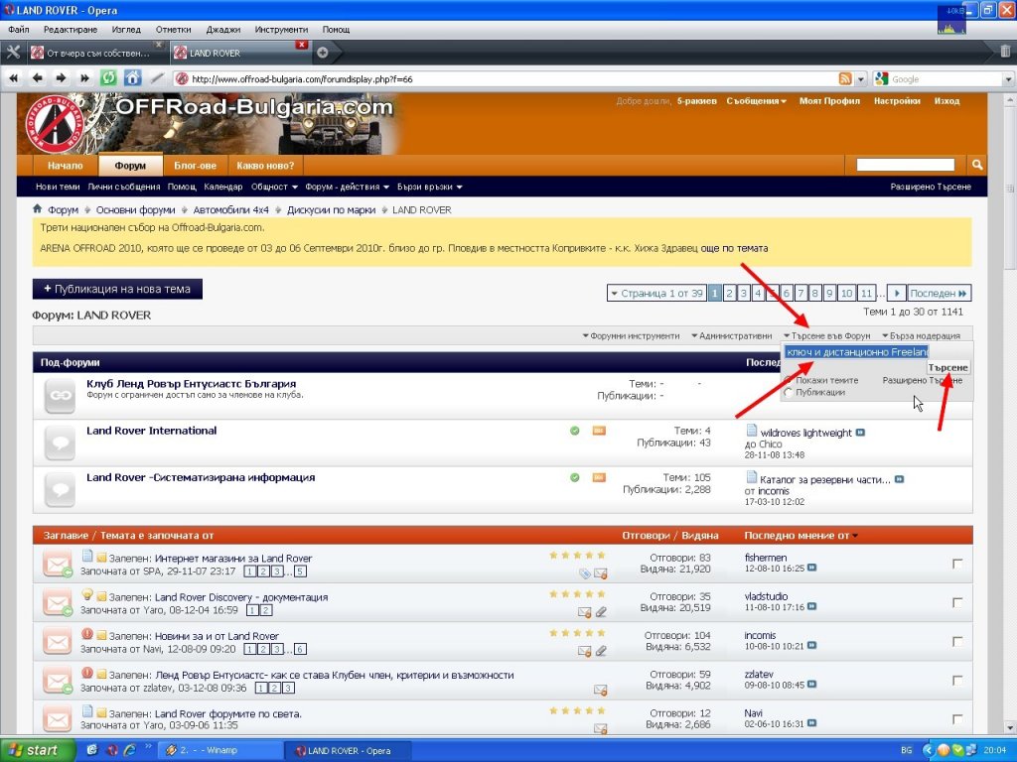This screenshot has width=1017, height=762.
Task: Open the Административни dropdown
Action: tap(732, 335)
